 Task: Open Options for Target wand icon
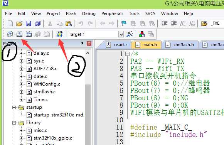point(130,34)
